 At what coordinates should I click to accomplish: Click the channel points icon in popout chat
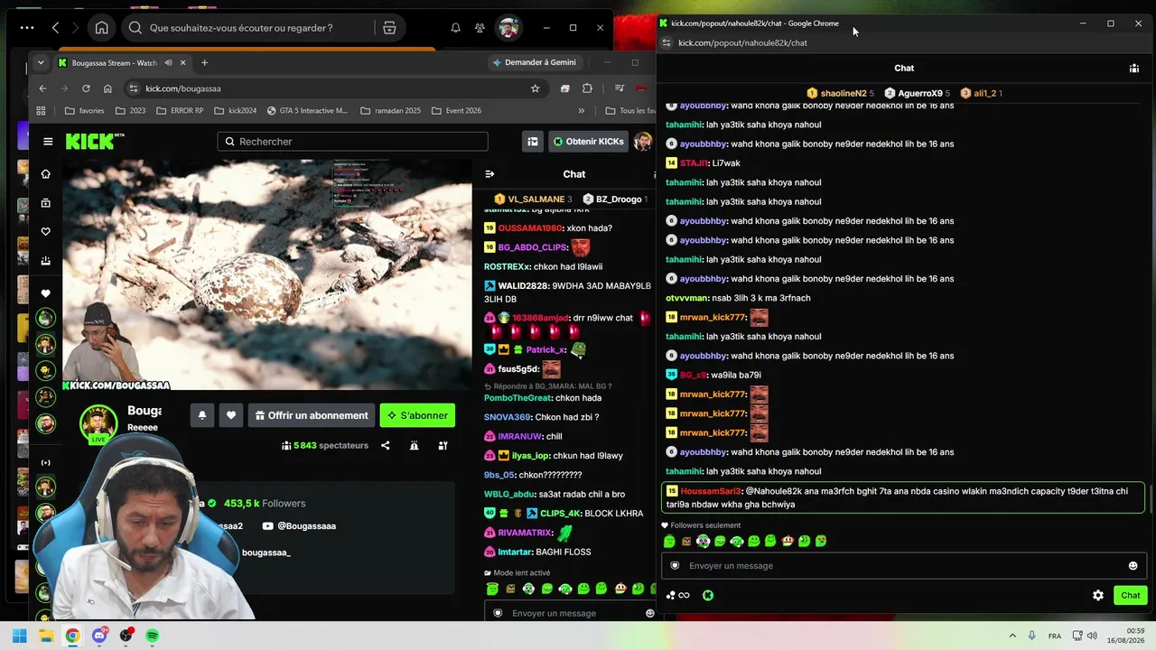[x=677, y=595]
